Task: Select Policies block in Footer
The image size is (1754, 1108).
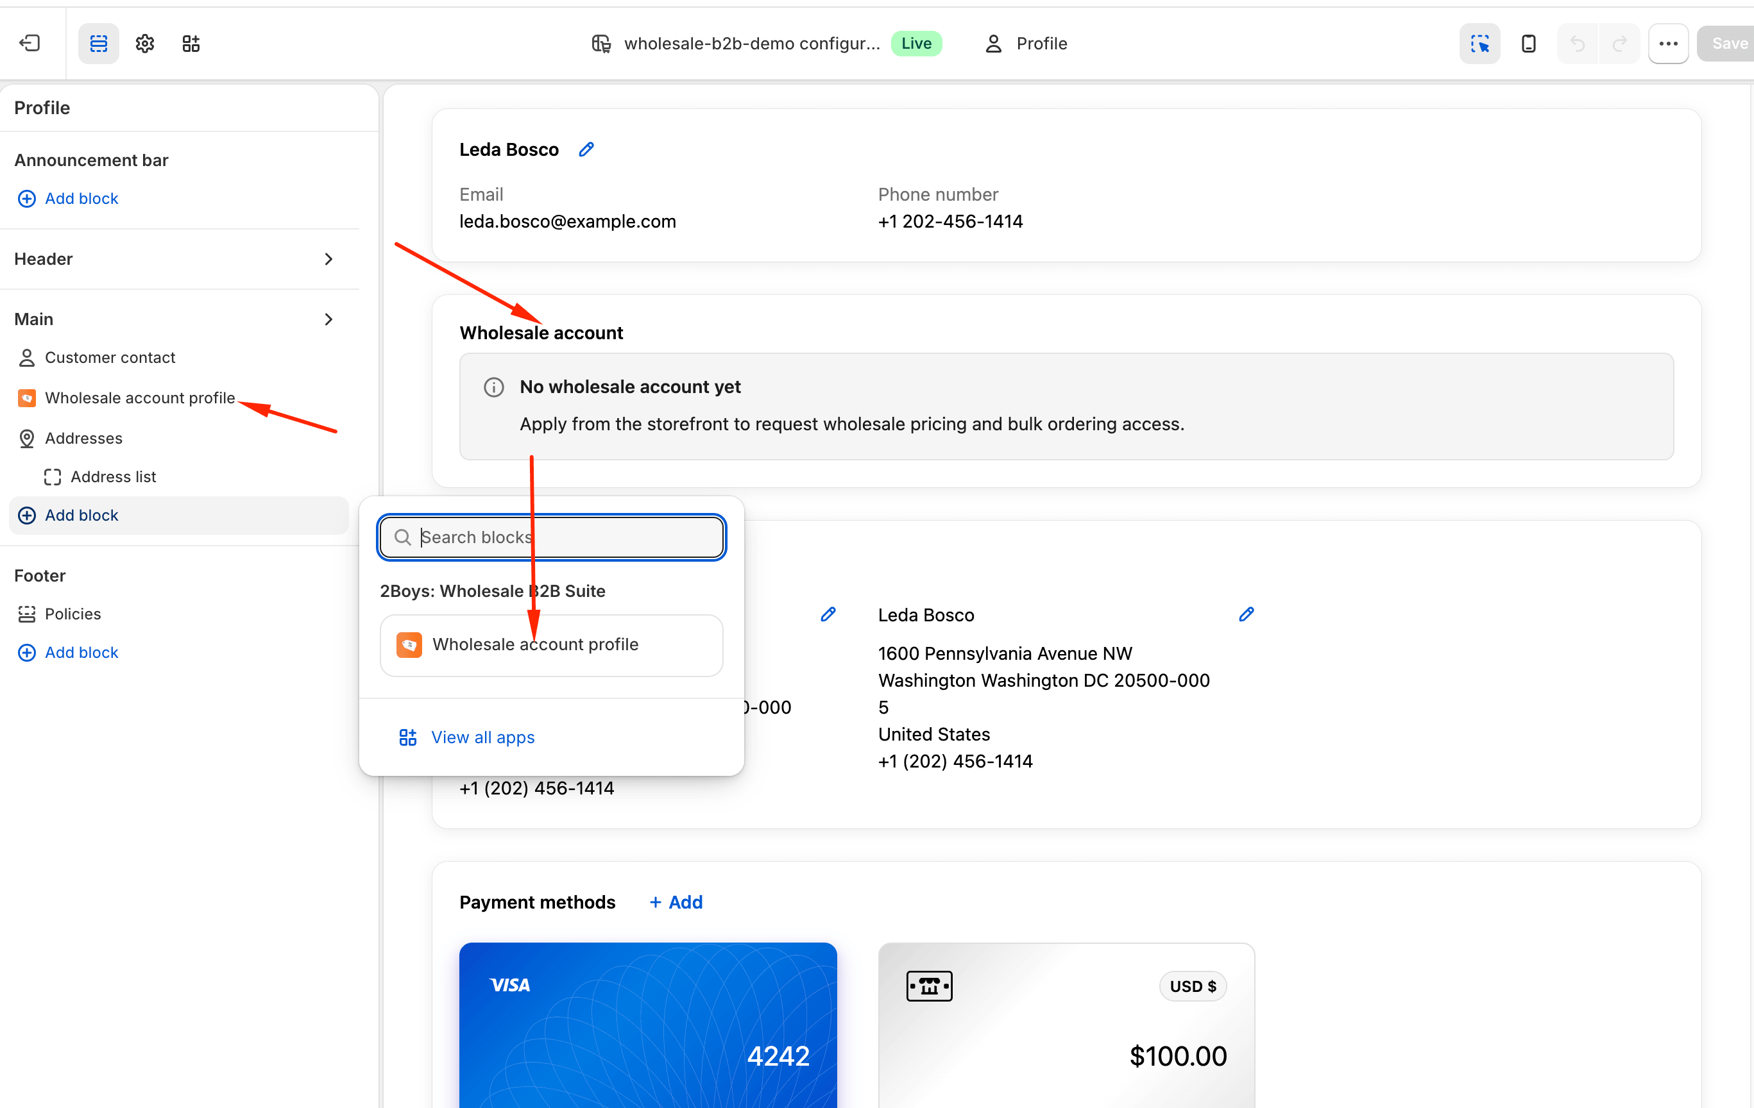Action: click(x=72, y=614)
